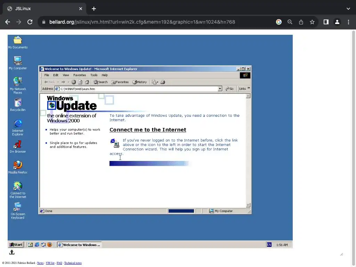Open the Help menu

coord(105,75)
